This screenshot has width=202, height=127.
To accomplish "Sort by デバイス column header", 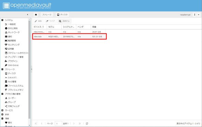I will point(39,27).
